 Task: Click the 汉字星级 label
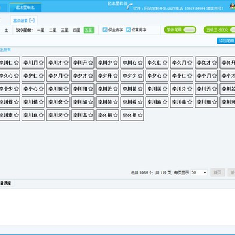(x=24, y=30)
